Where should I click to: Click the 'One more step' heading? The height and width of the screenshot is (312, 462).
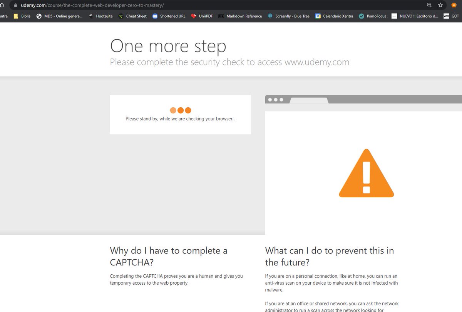pos(168,46)
